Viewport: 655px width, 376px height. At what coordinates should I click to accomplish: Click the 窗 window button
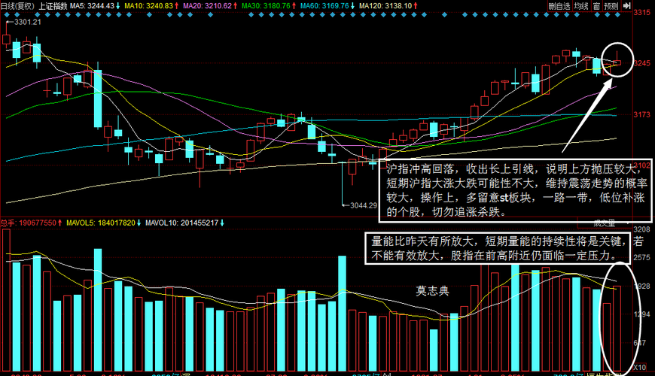[596, 6]
